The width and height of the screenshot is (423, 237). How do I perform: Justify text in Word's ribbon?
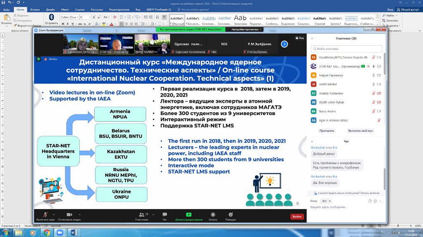click(136, 24)
